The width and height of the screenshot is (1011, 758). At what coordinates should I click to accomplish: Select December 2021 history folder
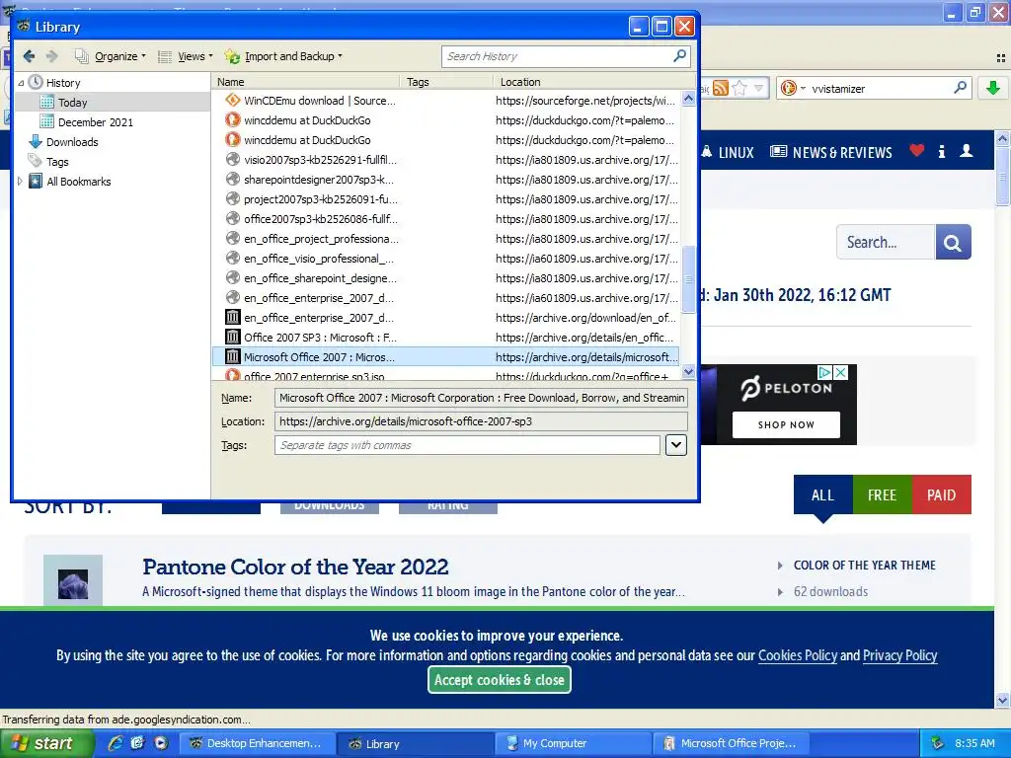[x=96, y=121]
